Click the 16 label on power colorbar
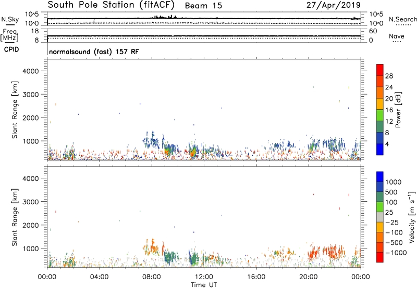 click(389, 110)
